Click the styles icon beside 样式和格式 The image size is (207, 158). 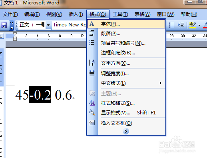[92, 103]
